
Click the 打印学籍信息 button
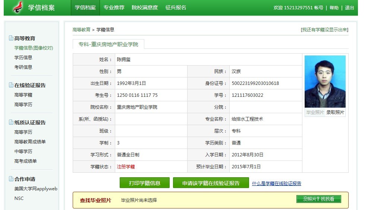145,183
